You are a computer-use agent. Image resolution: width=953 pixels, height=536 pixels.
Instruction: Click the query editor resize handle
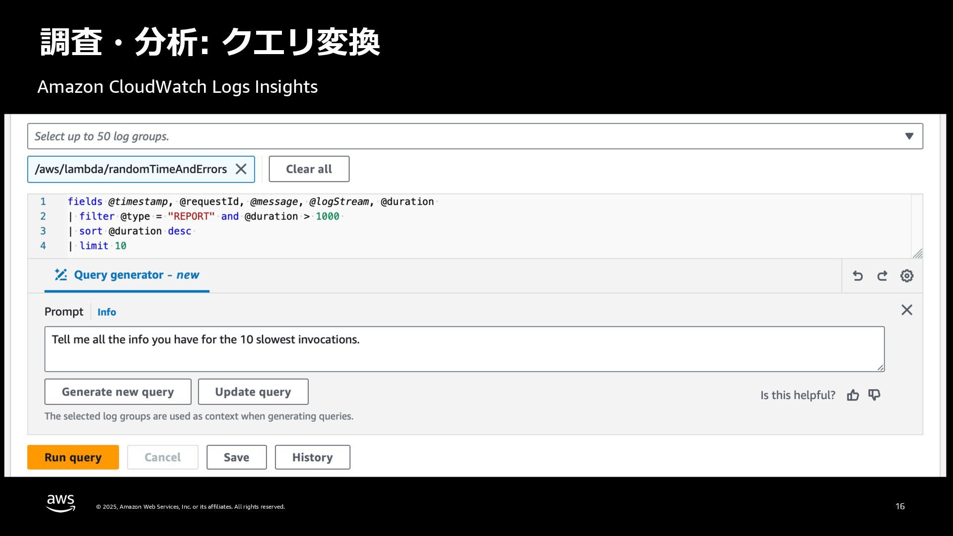pyautogui.click(x=917, y=253)
